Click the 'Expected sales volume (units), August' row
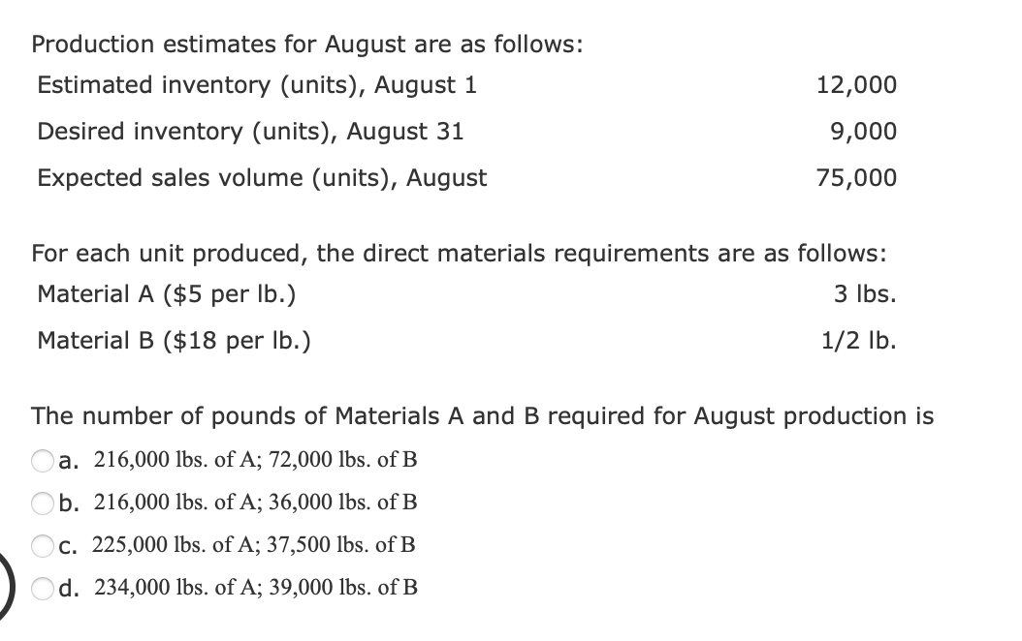This screenshot has width=1022, height=641. click(262, 178)
